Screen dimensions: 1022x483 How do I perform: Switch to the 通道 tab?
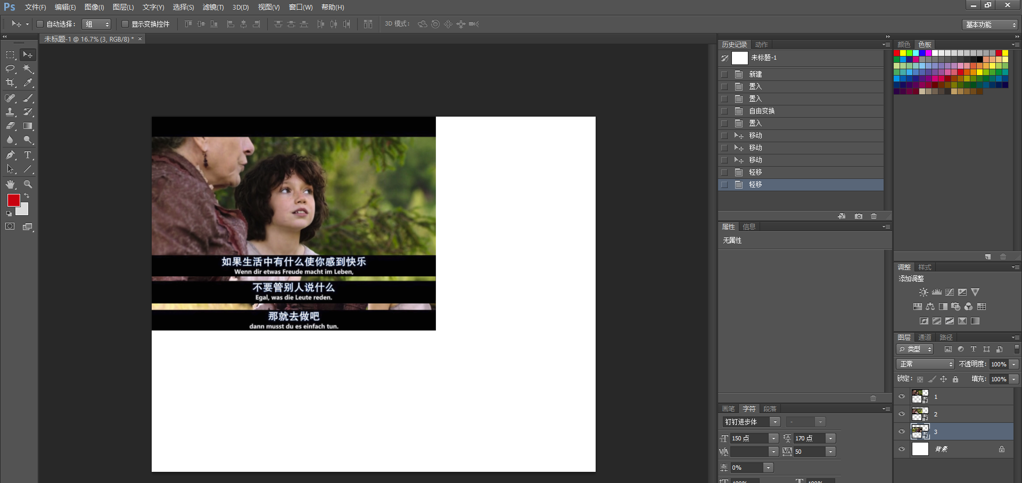pyautogui.click(x=925, y=338)
